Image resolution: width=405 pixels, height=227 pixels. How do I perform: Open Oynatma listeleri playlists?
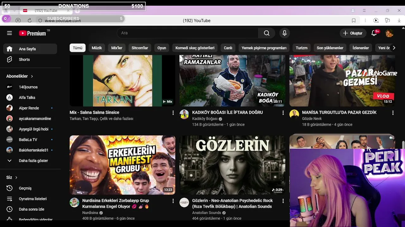(x=30, y=199)
